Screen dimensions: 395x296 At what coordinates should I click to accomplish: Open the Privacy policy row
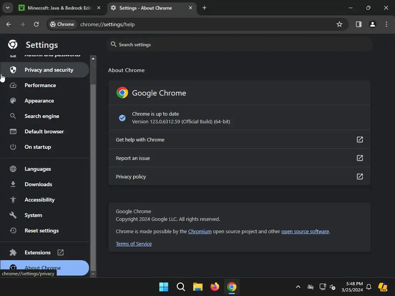point(239,177)
